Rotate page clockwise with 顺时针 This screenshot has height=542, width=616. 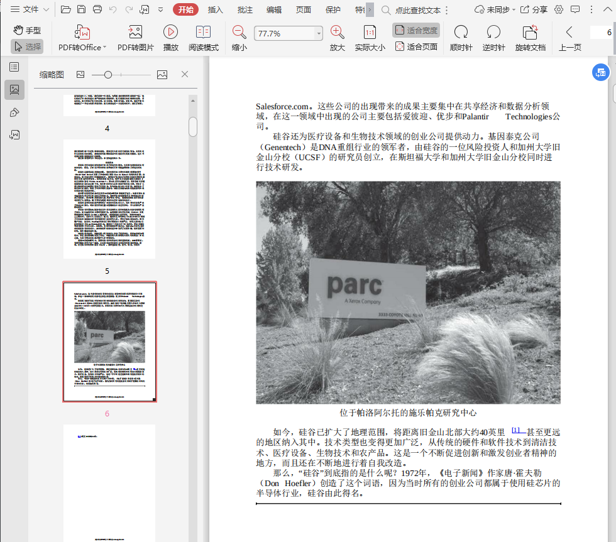(461, 32)
